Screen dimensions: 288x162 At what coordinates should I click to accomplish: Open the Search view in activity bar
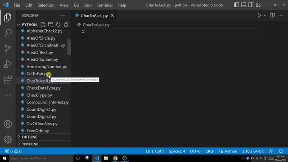[x=8, y=33]
